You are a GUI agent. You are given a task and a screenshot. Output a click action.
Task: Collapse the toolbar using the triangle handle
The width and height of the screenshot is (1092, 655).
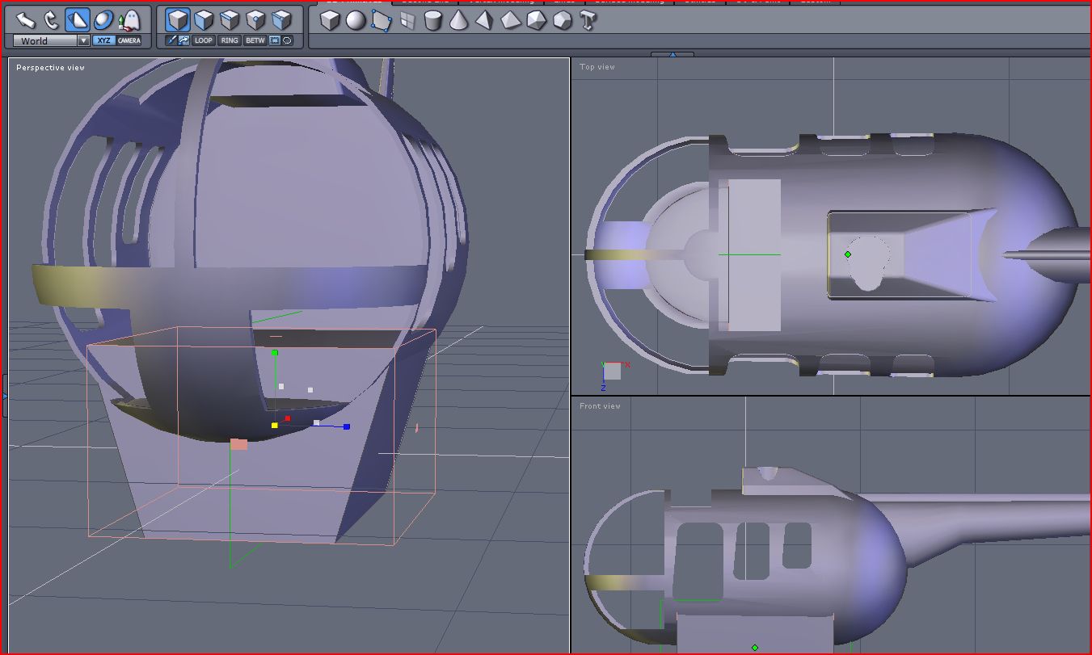click(672, 55)
